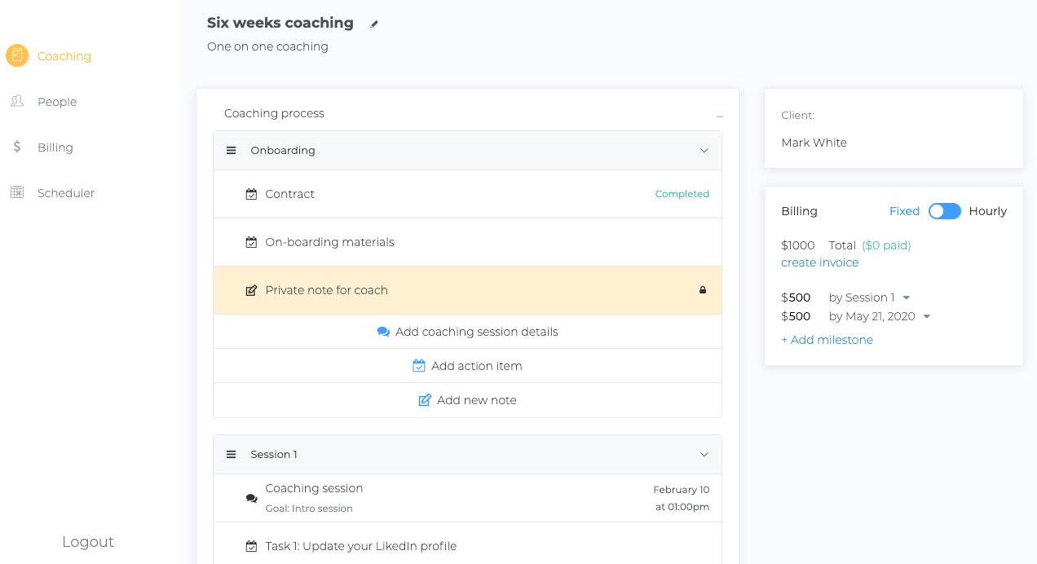Screen dimensions: 1037x564
Task: Click the Onboarding section drag handle icon
Action: click(x=231, y=151)
